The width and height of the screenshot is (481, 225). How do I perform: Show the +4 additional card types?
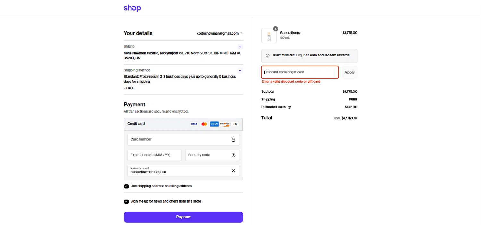click(x=235, y=124)
